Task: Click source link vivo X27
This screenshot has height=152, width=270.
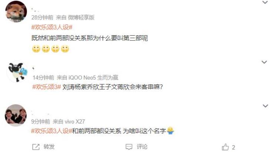Action: click(75, 122)
